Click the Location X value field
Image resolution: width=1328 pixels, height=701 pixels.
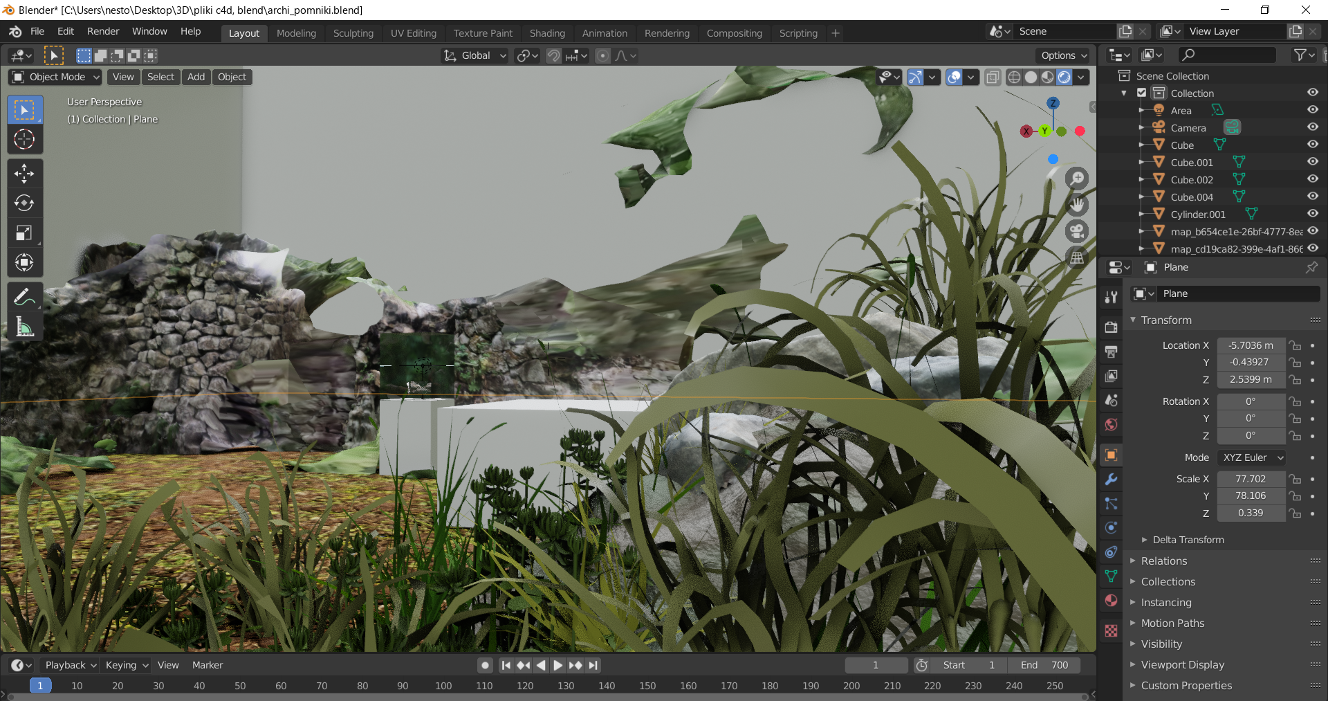(x=1251, y=345)
